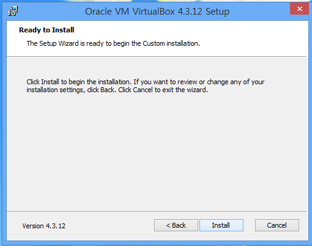This screenshot has width=312, height=246.
Task: Click the '<' arrow on the Back button
Action: click(x=168, y=225)
